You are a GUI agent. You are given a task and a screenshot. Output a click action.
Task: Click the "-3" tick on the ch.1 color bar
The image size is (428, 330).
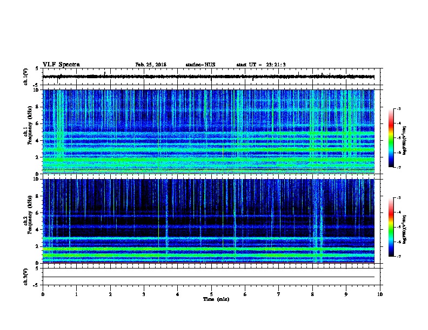398,108
